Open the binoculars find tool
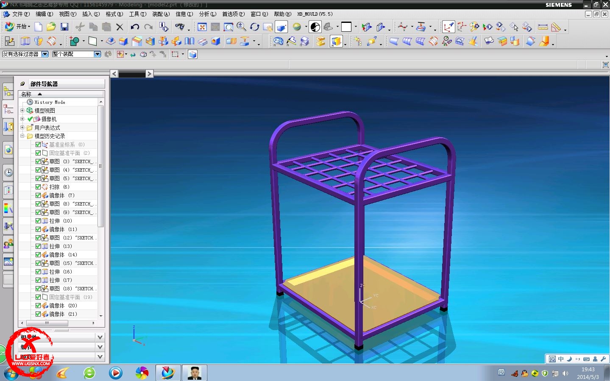The height and width of the screenshot is (381, 610). 180,27
